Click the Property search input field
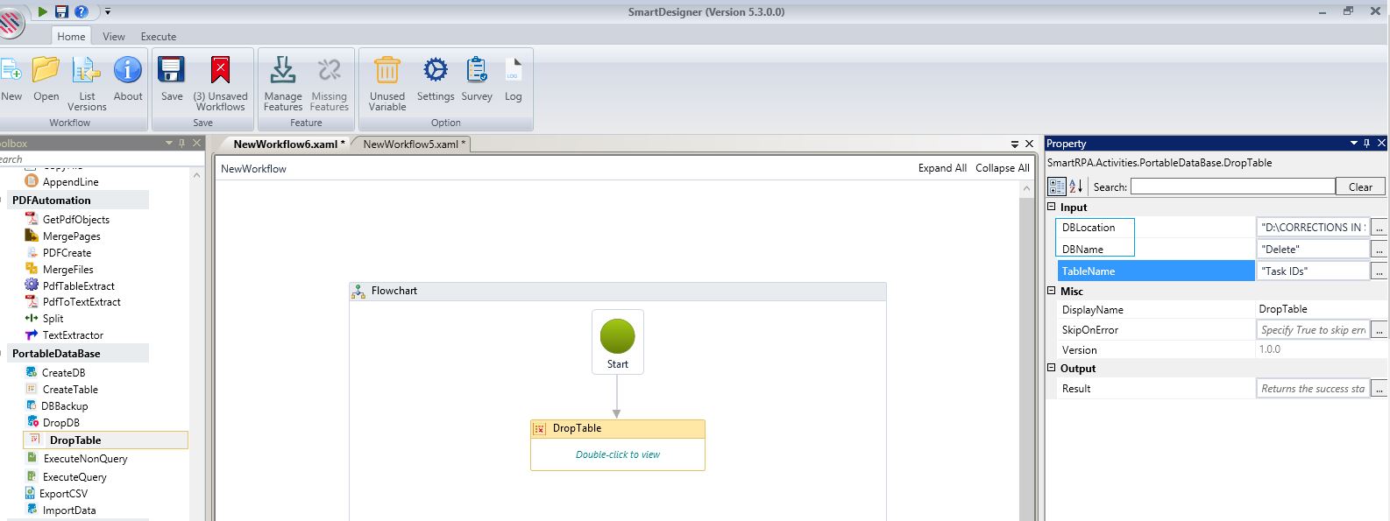 pyautogui.click(x=1232, y=187)
